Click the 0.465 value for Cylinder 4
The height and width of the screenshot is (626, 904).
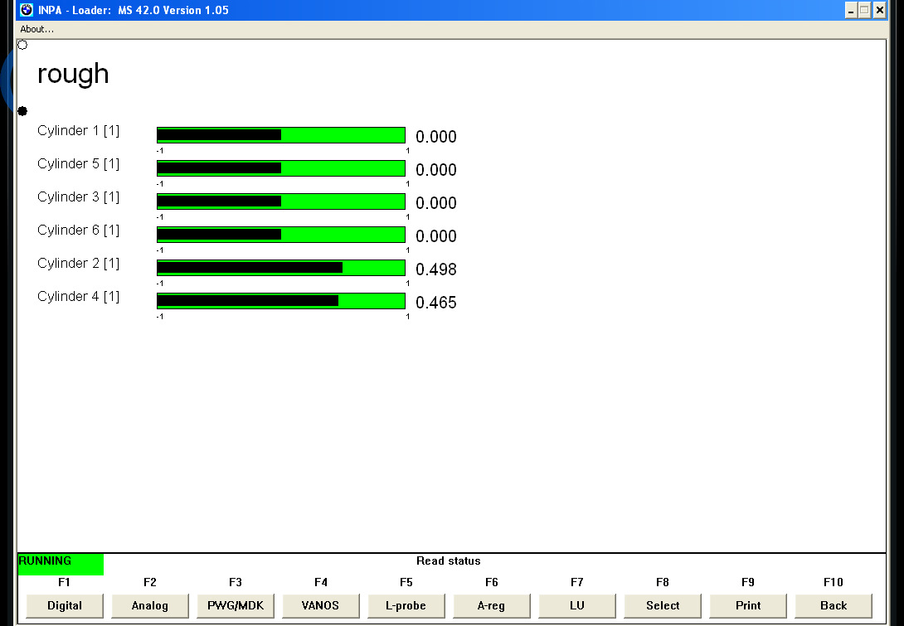436,303
